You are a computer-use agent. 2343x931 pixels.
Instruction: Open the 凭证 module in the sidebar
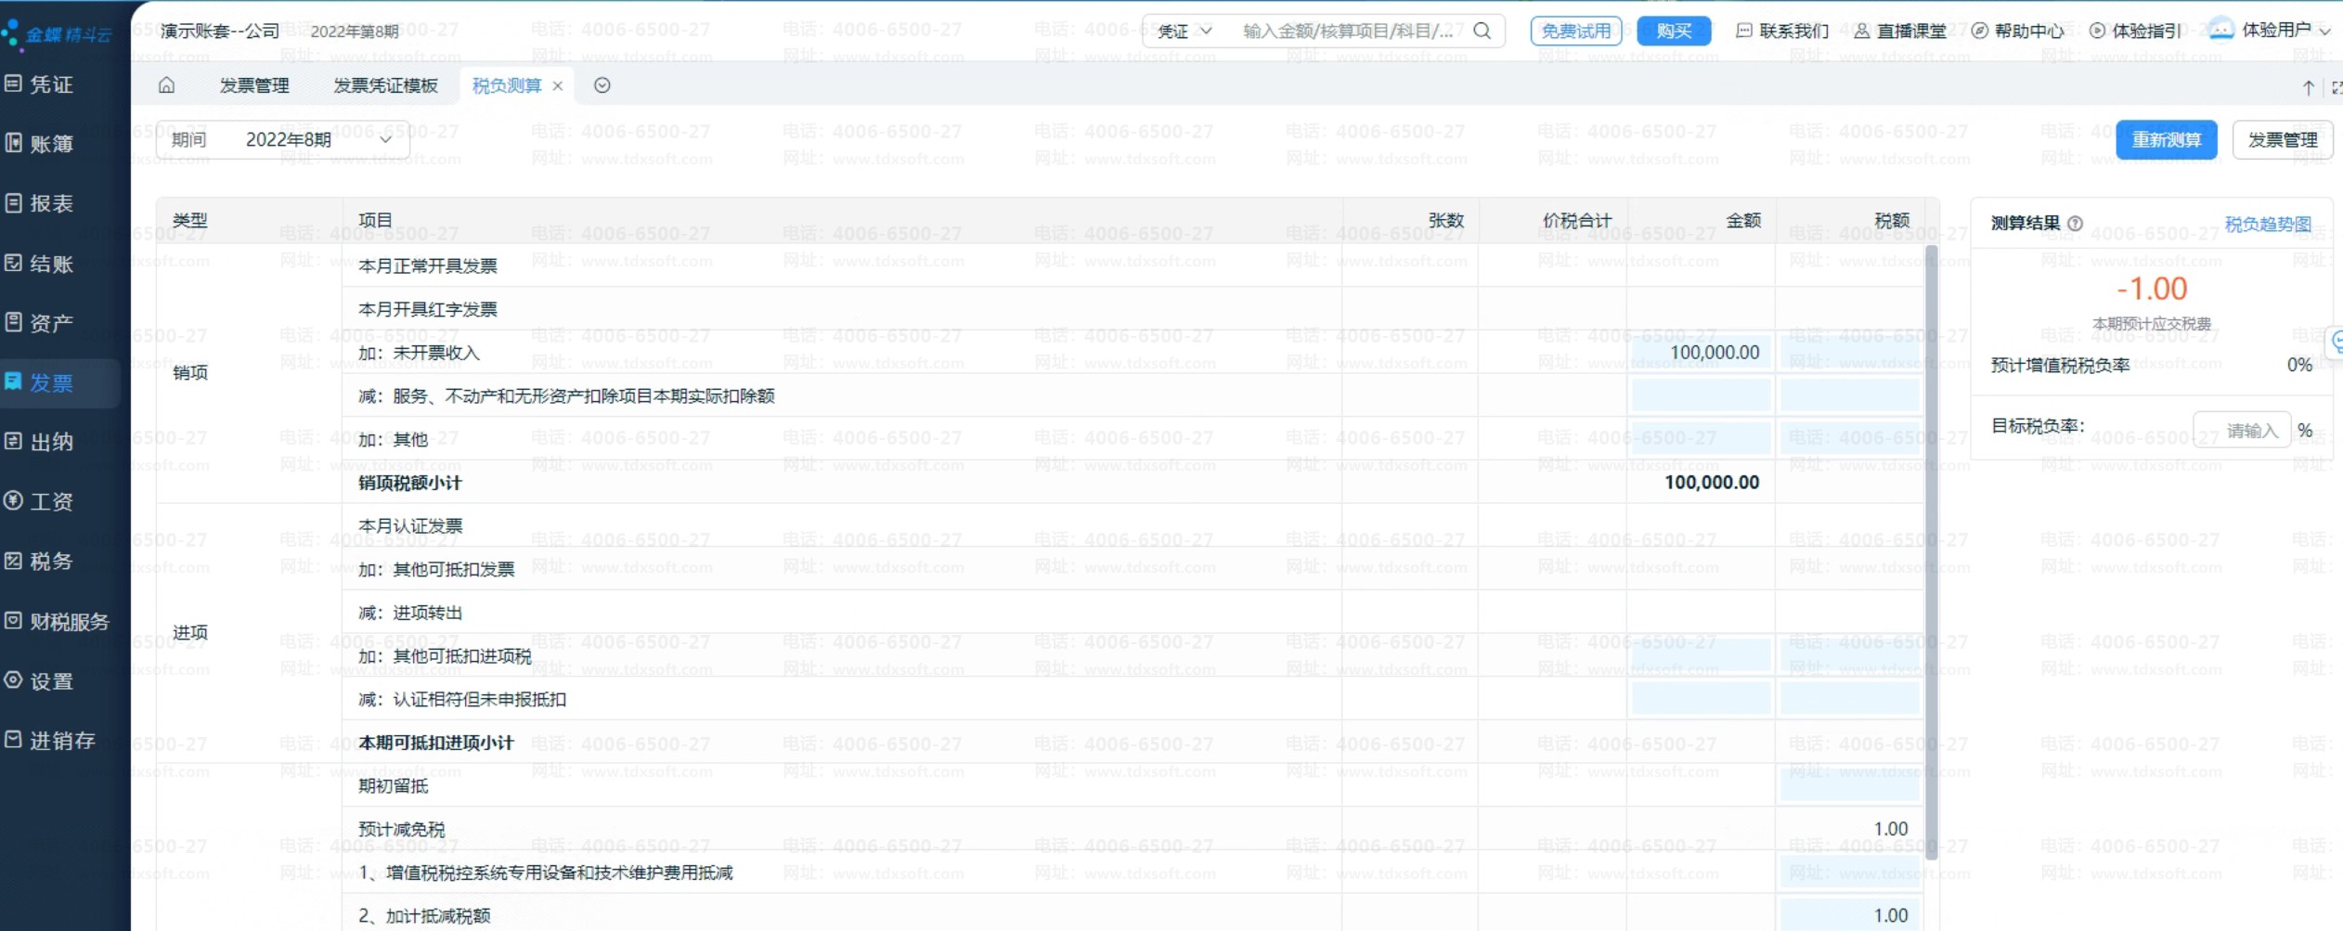pyautogui.click(x=39, y=84)
